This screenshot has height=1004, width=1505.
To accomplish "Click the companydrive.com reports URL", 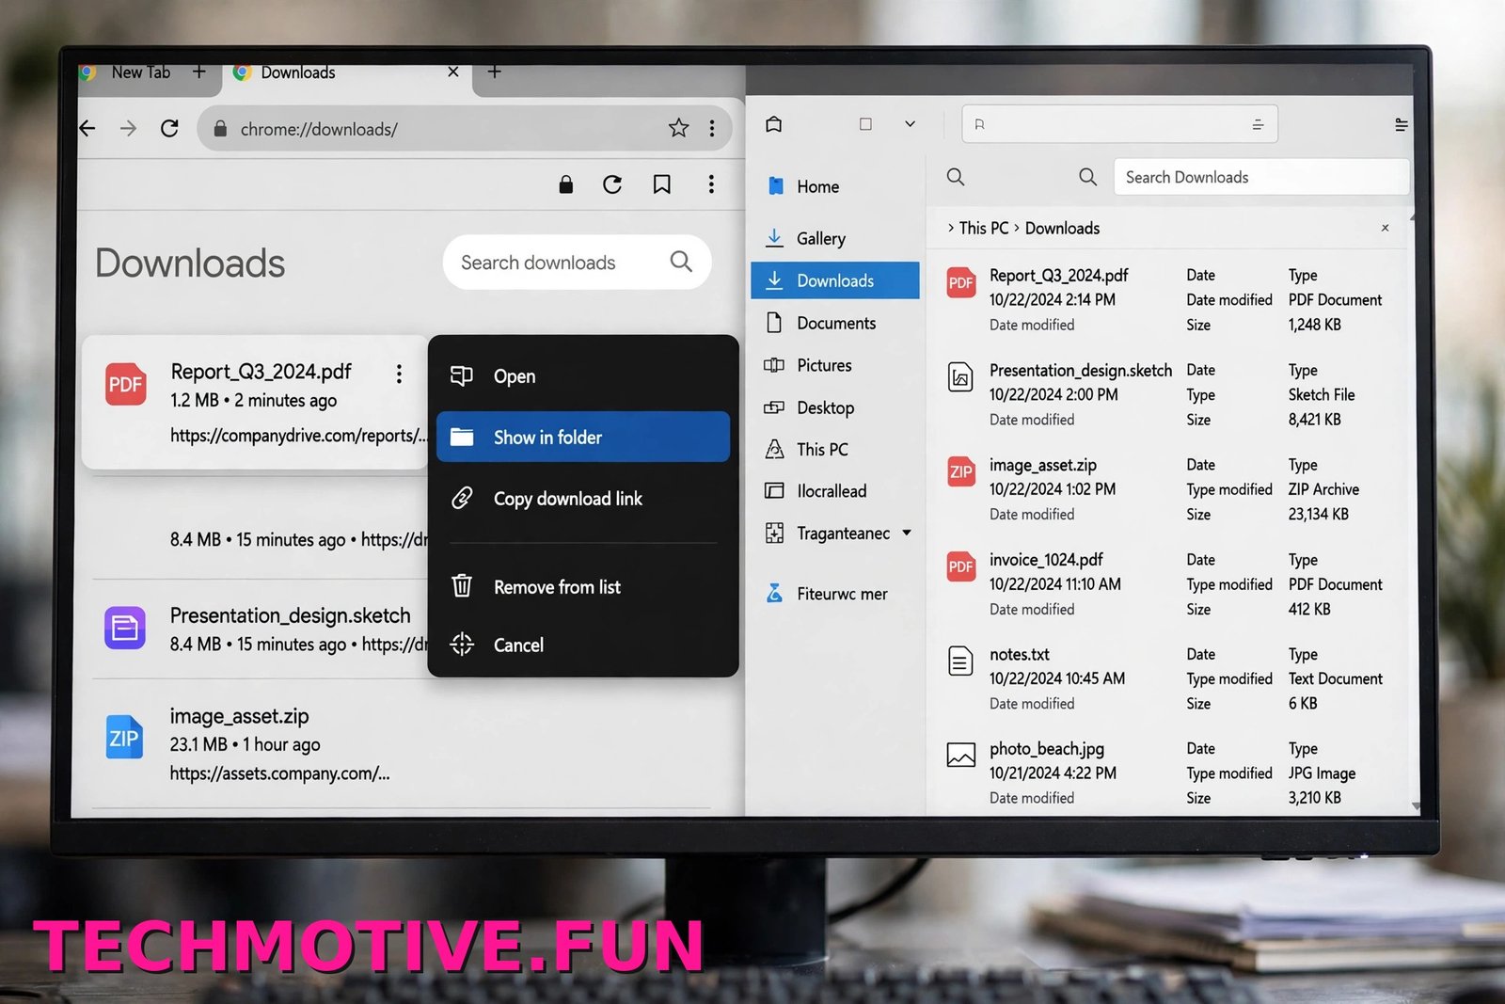I will pos(297,436).
